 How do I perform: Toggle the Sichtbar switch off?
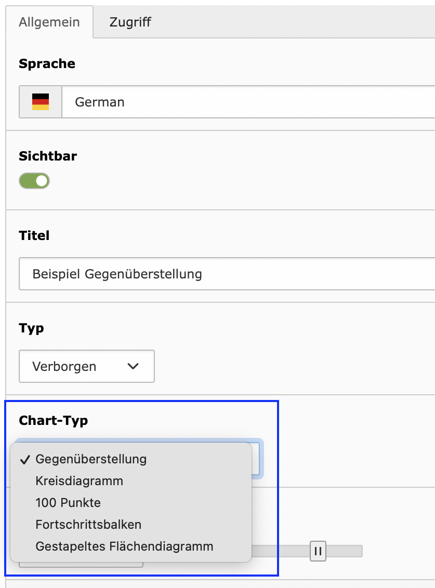click(34, 181)
